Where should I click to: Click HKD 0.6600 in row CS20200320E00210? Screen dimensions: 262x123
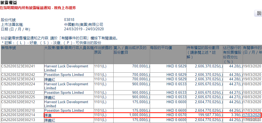point(176,110)
